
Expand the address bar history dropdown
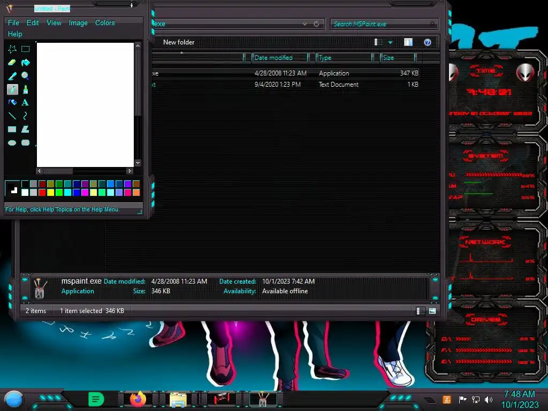pos(305,24)
